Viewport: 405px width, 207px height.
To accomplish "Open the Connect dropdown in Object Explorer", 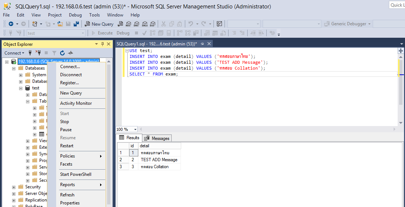I will coord(14,53).
